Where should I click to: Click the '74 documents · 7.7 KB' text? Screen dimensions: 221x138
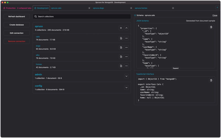point(46,40)
